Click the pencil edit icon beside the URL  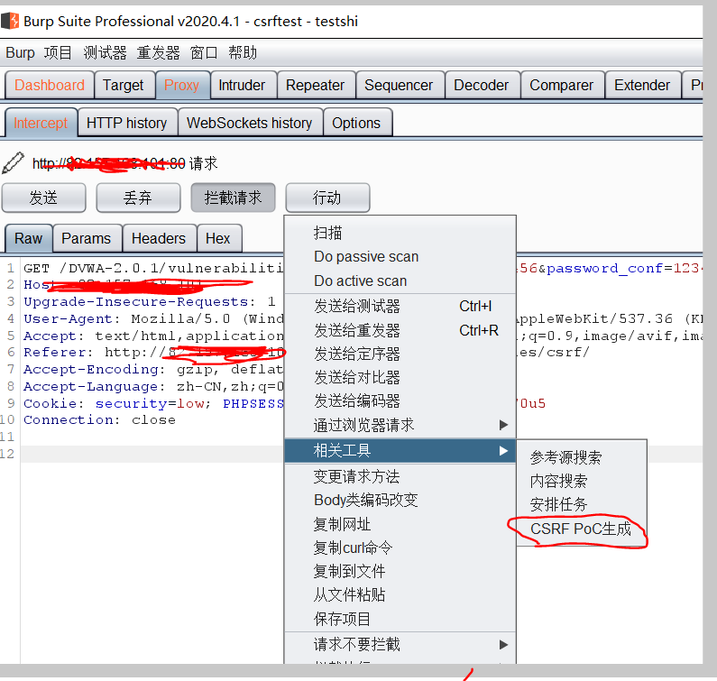click(13, 163)
